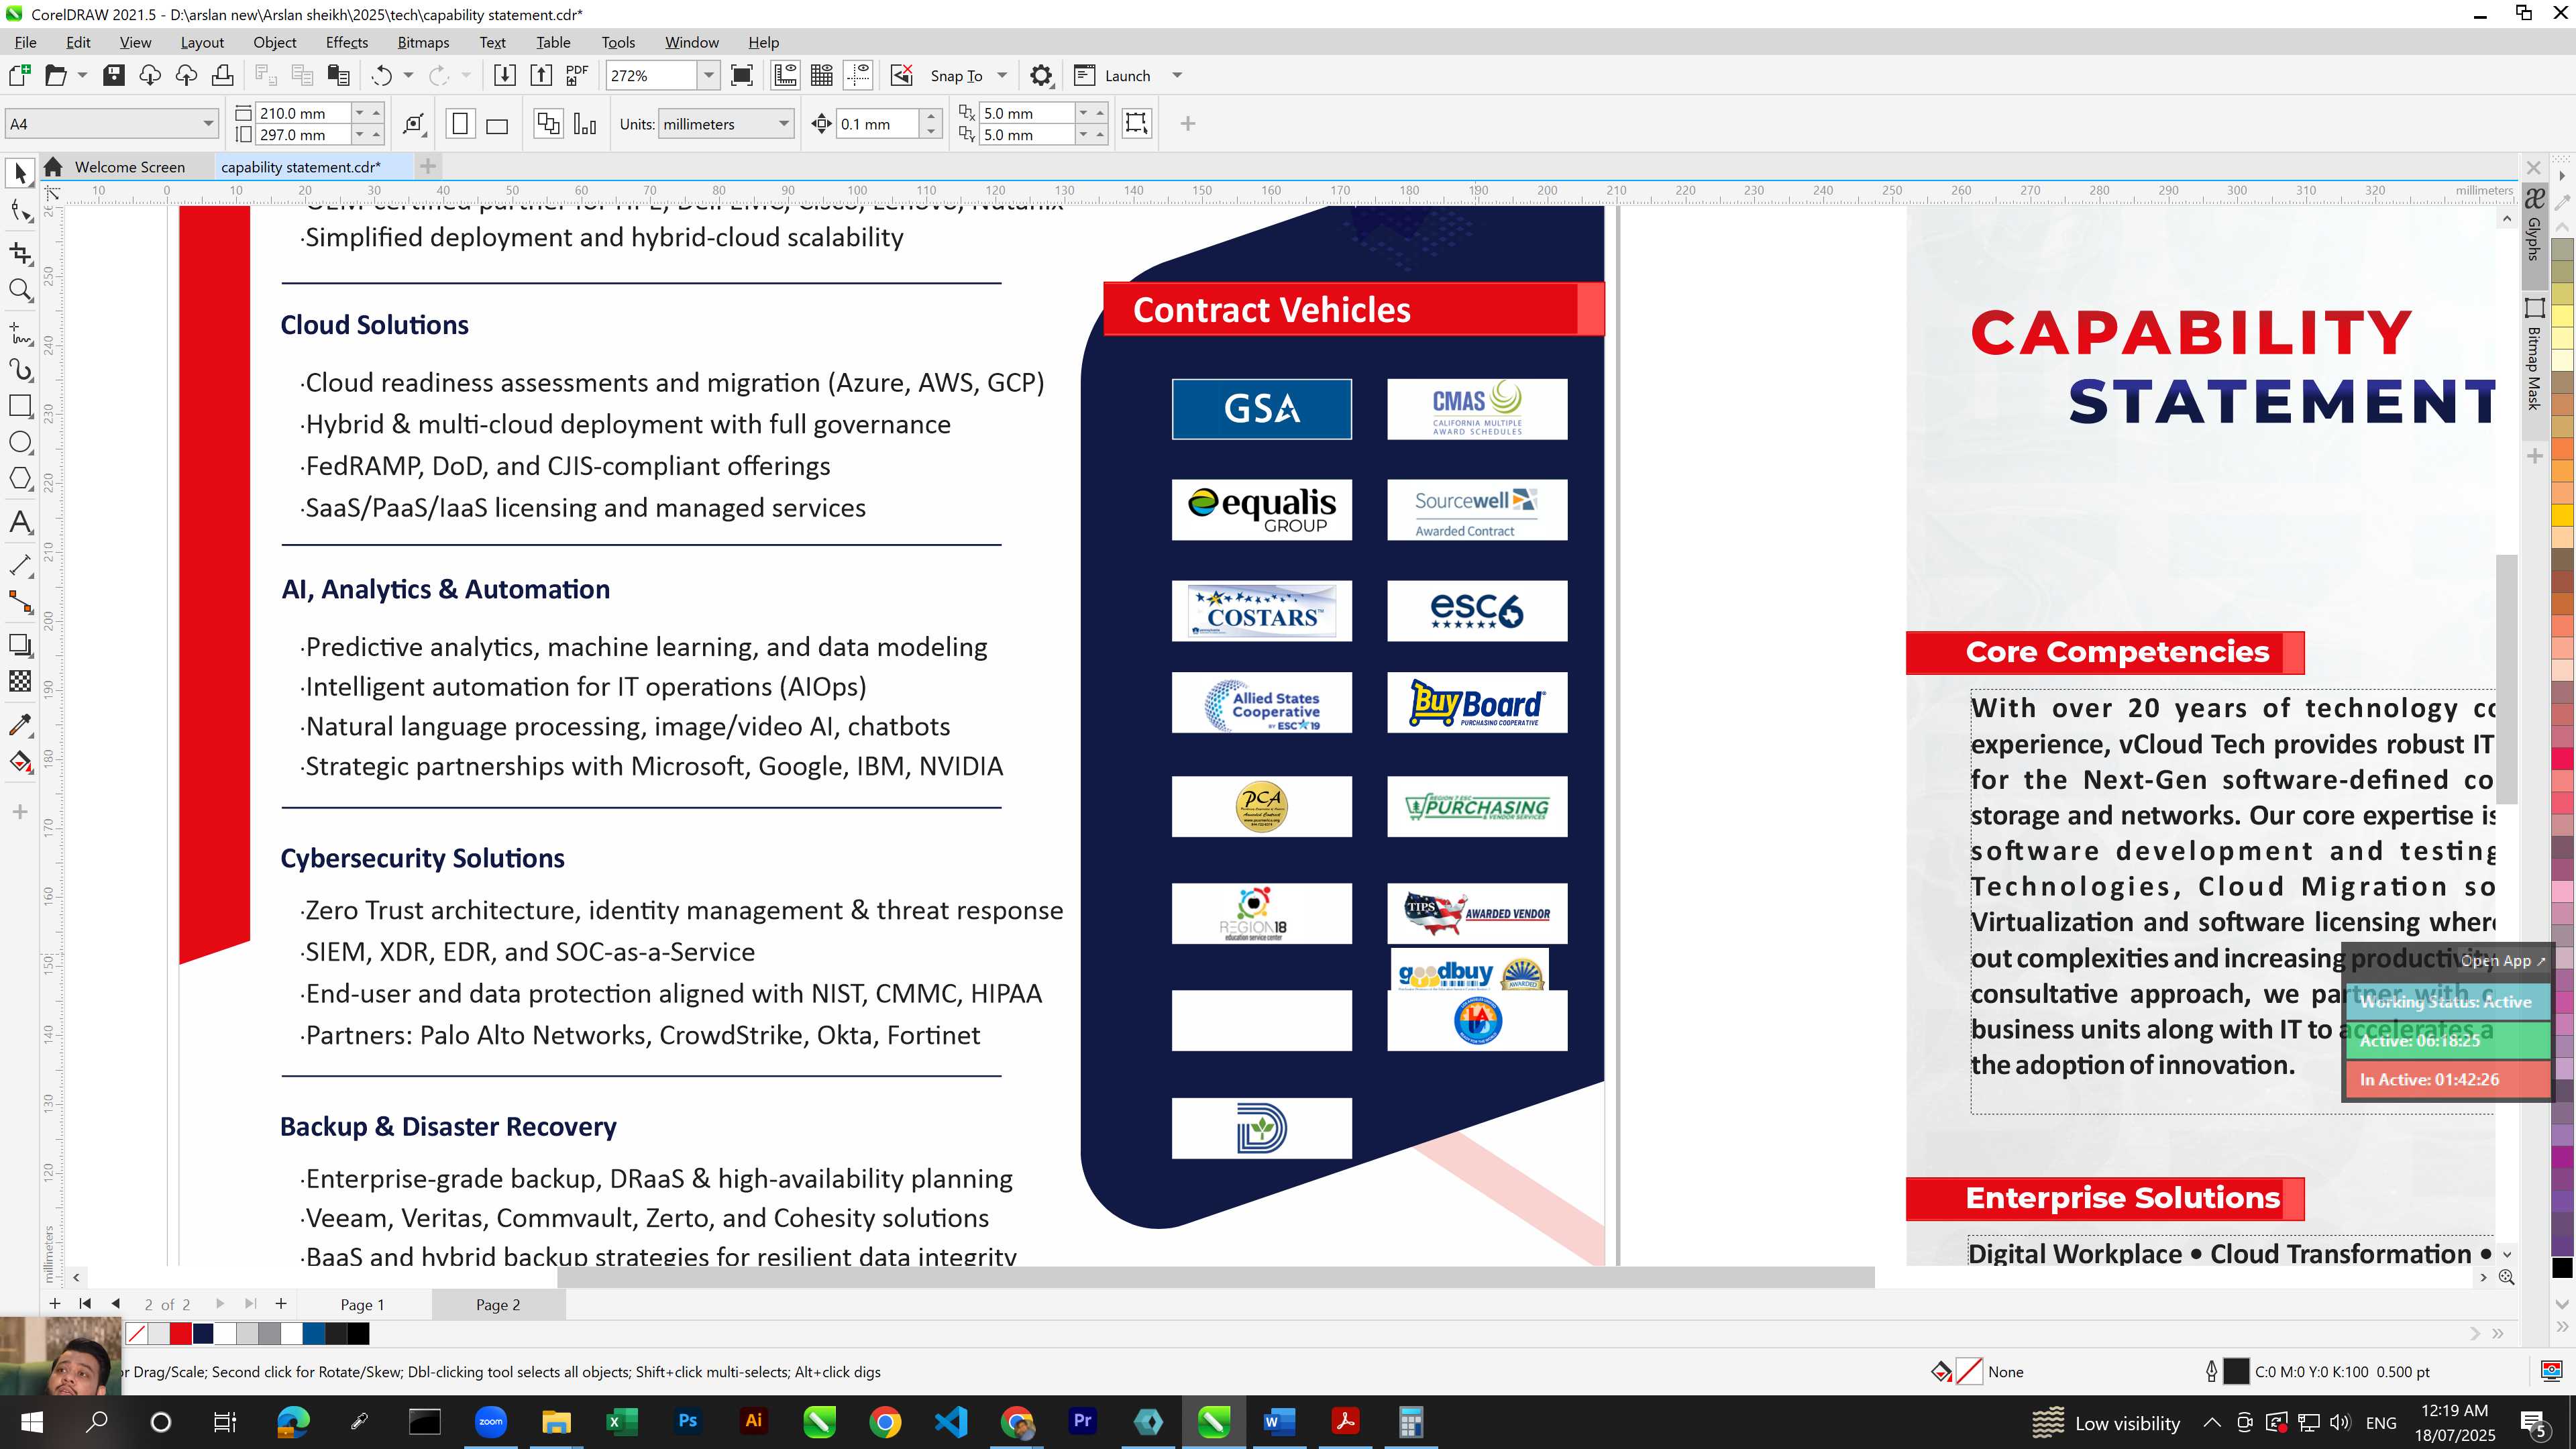Click the dark navy swatch in document palette
Viewport: 2576px width, 1449px height.
coord(203,1333)
